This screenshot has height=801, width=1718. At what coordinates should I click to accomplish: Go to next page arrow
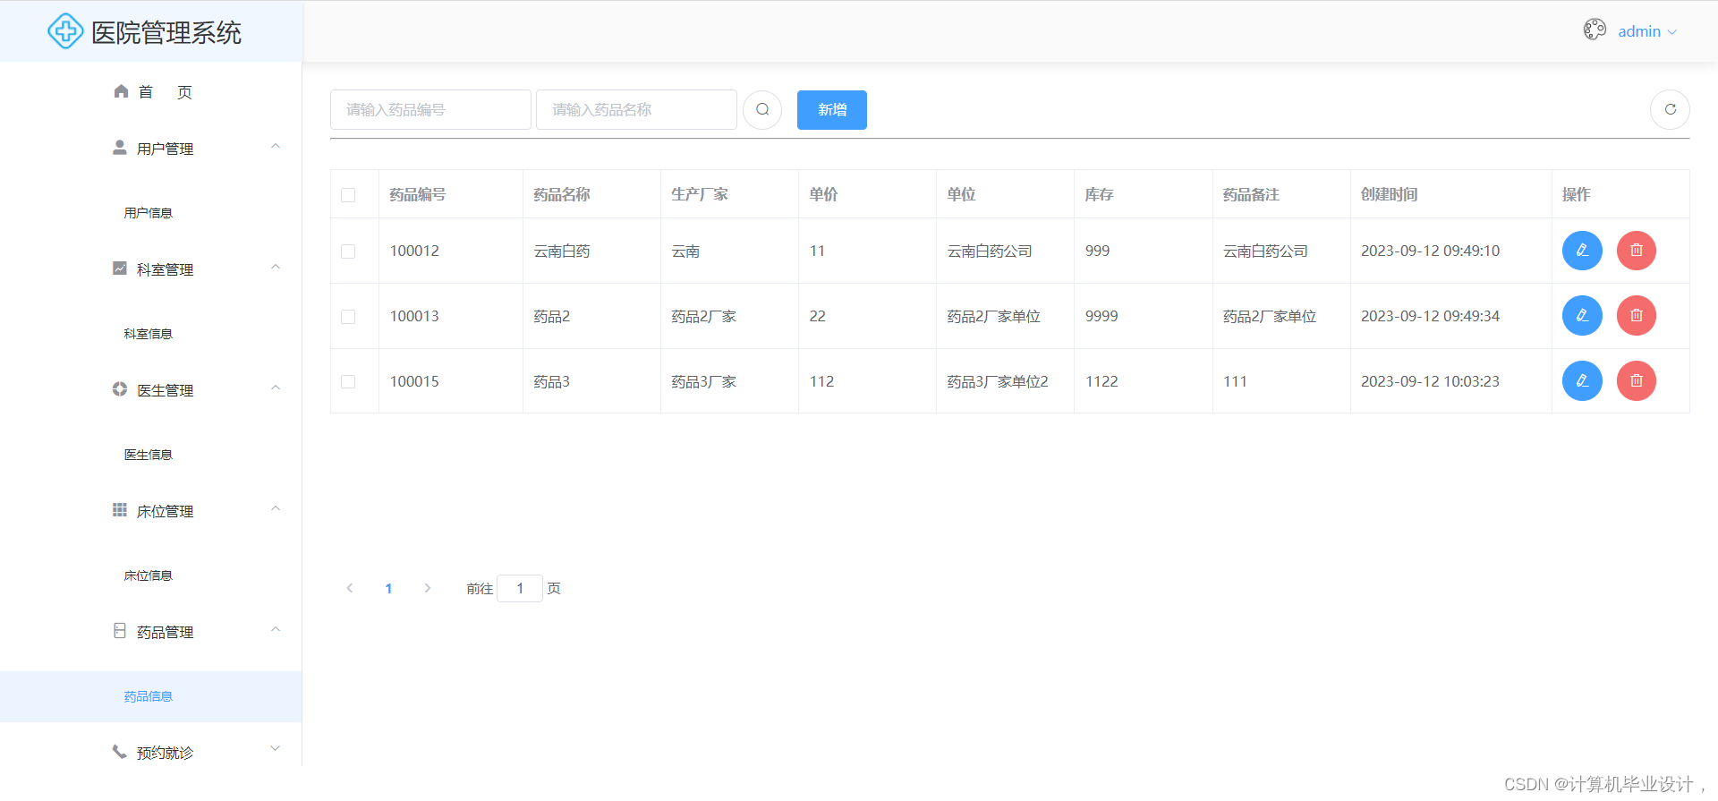tap(428, 588)
